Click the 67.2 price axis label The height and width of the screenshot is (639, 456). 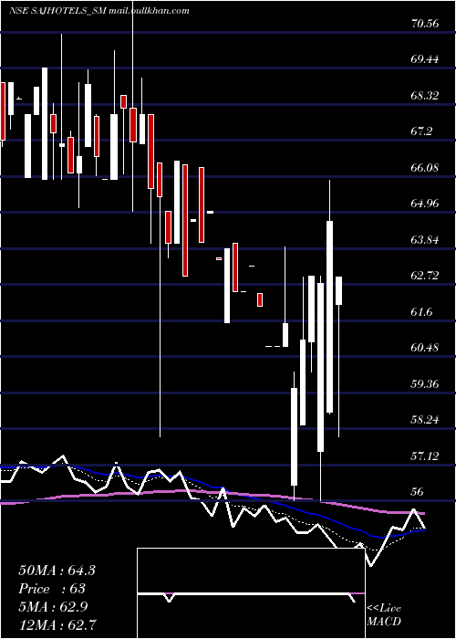pyautogui.click(x=421, y=131)
